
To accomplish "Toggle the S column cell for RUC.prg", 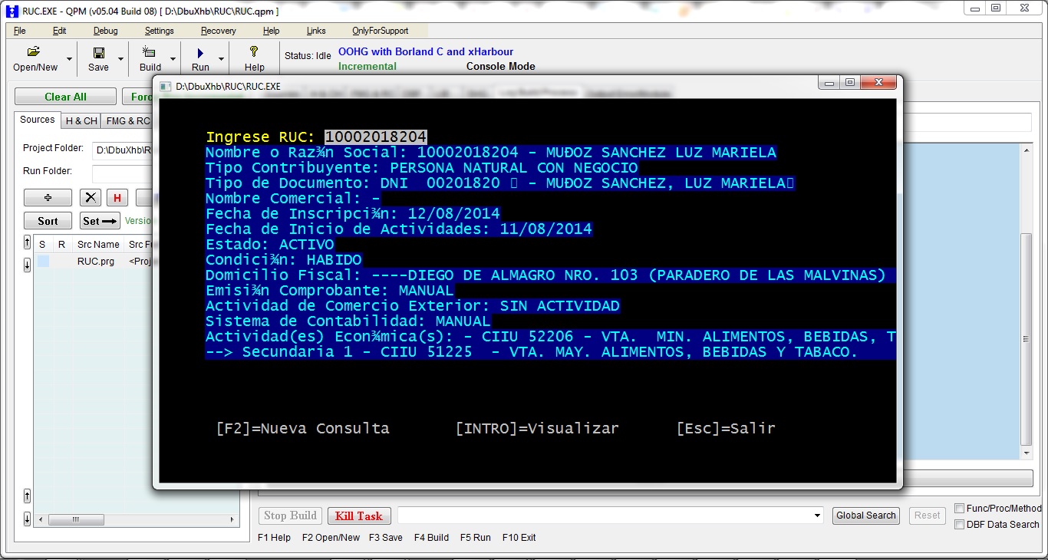I will 43,262.
